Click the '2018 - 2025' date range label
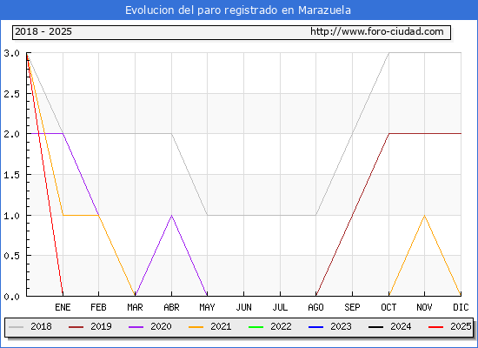 coord(43,31)
